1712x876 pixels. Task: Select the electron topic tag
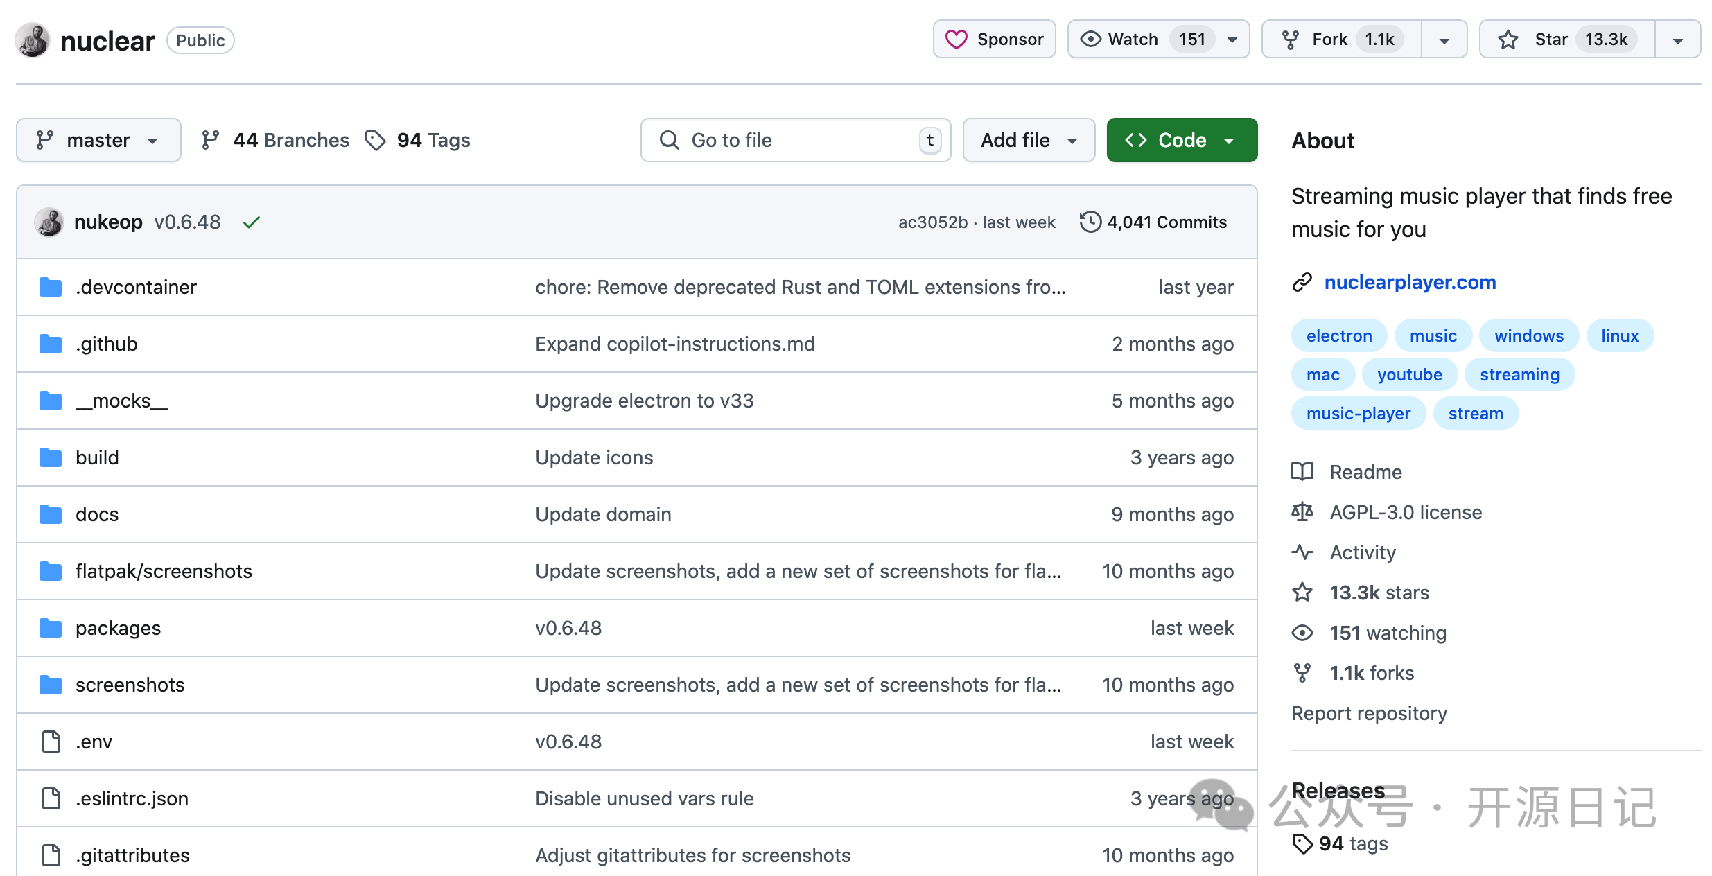(1338, 336)
